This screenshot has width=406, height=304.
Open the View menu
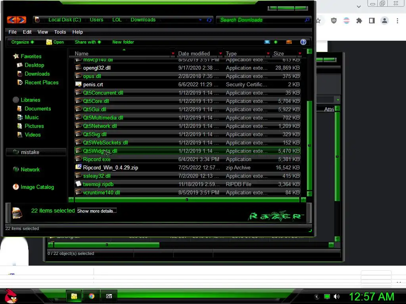[43, 32]
